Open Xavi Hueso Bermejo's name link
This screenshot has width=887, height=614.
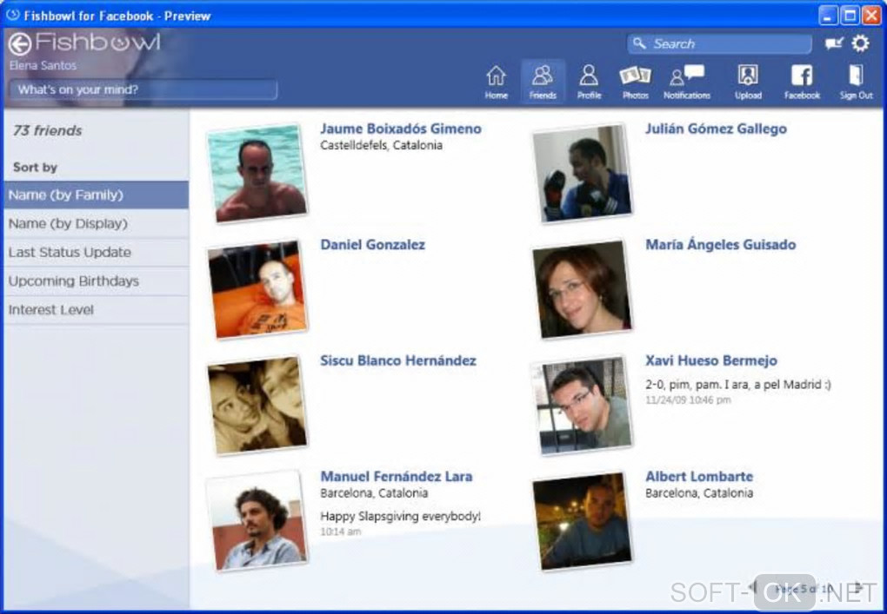[711, 360]
